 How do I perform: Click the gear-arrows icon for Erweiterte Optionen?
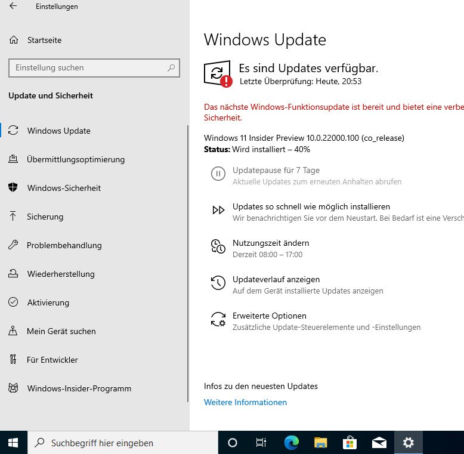pos(218,319)
